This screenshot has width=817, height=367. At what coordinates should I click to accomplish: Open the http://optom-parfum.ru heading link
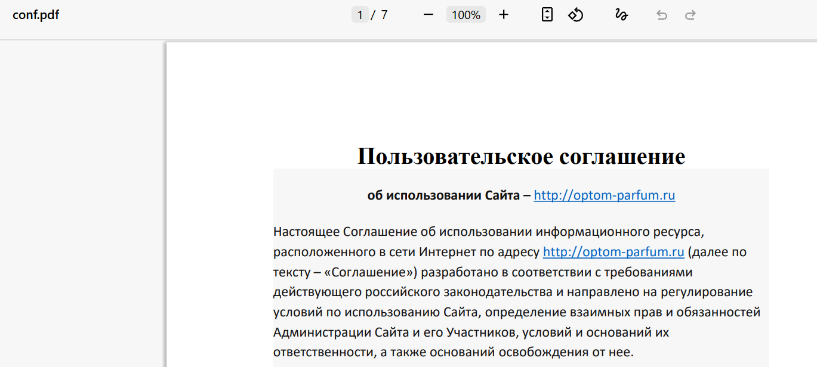pyautogui.click(x=604, y=195)
